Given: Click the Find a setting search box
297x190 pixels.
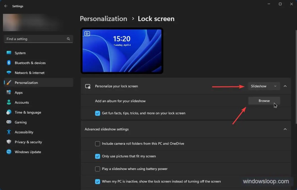Looking at the screenshot, I should click(x=39, y=39).
